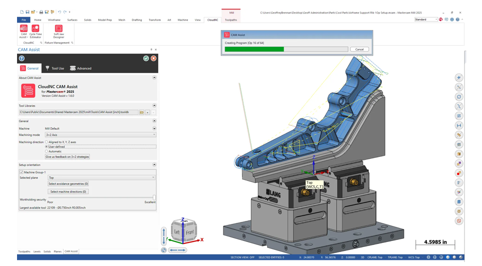The height and width of the screenshot is (266, 482).
Task: Click the save icon in quick access toolbar
Action: point(27,12)
